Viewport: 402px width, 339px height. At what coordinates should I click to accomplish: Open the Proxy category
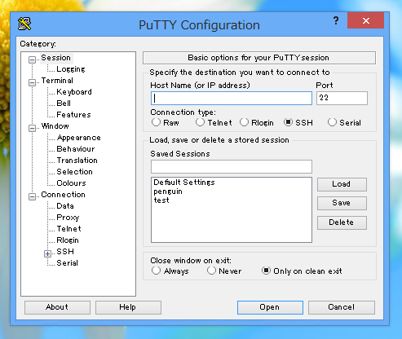point(68,218)
